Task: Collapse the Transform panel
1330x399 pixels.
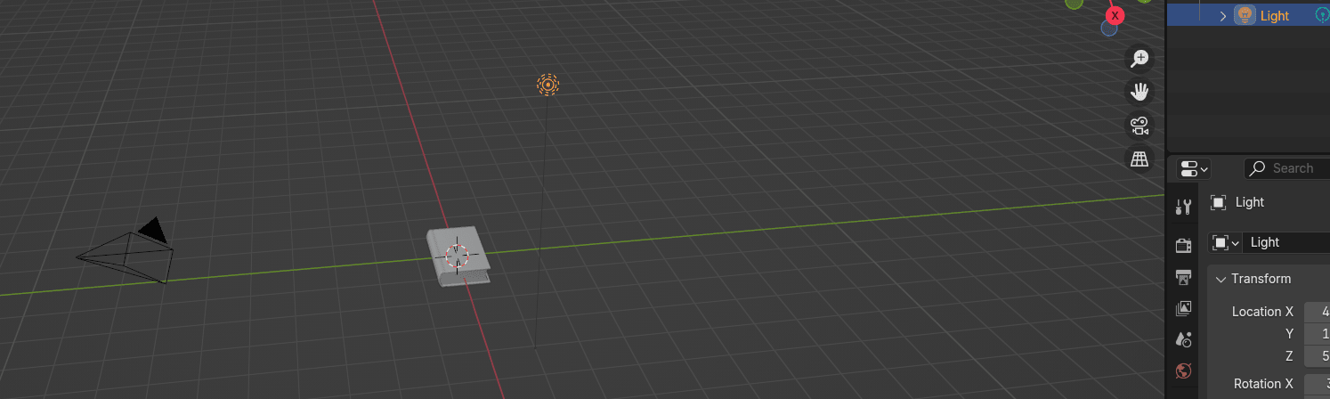Action: pyautogui.click(x=1221, y=279)
